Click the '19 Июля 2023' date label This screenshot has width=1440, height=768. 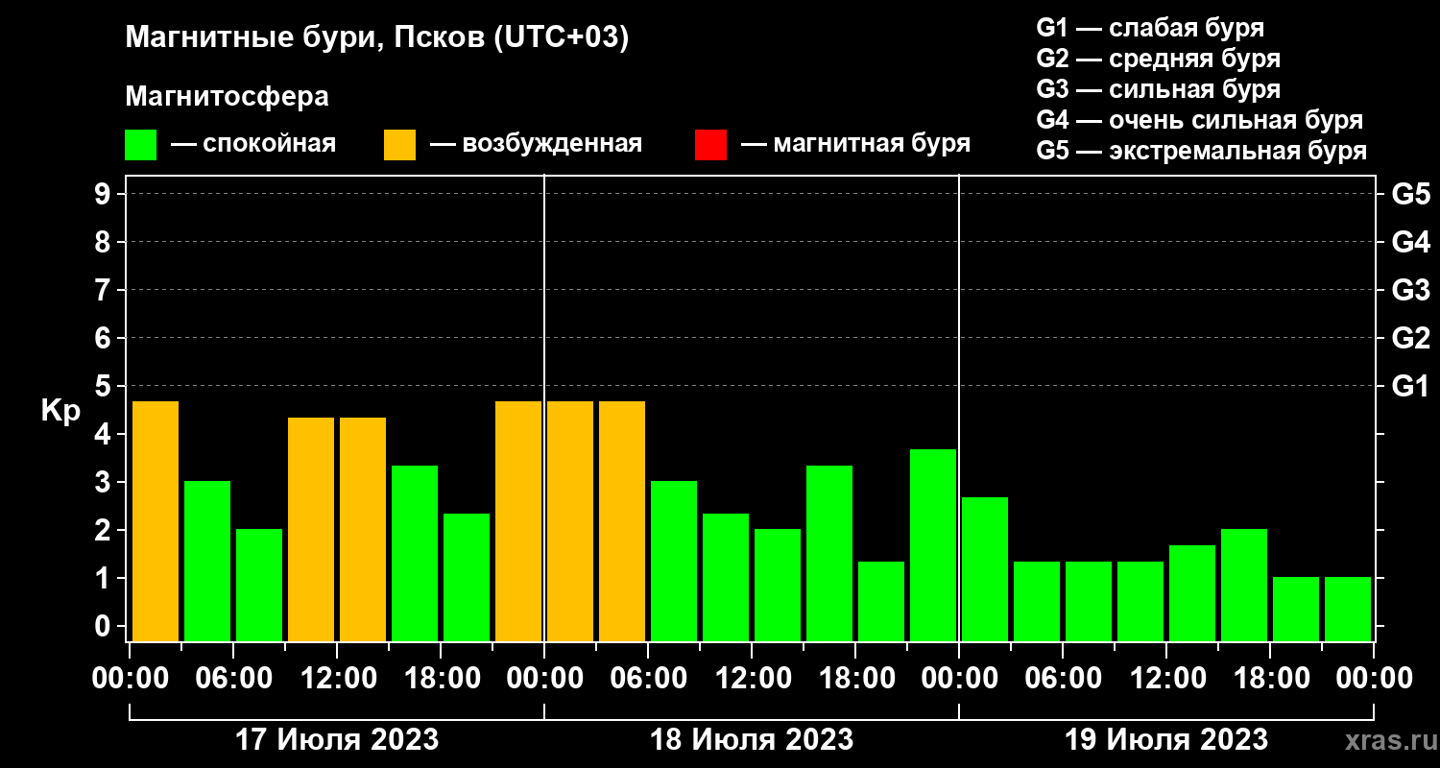pyautogui.click(x=1166, y=740)
